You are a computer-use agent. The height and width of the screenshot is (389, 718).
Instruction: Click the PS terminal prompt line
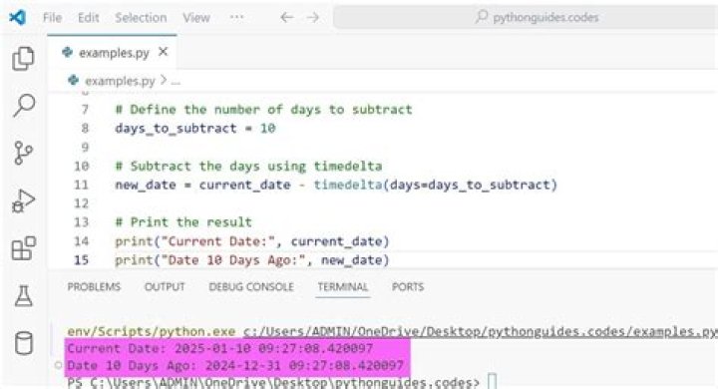click(273, 382)
